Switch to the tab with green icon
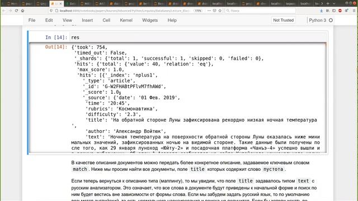 click(x=71, y=4)
